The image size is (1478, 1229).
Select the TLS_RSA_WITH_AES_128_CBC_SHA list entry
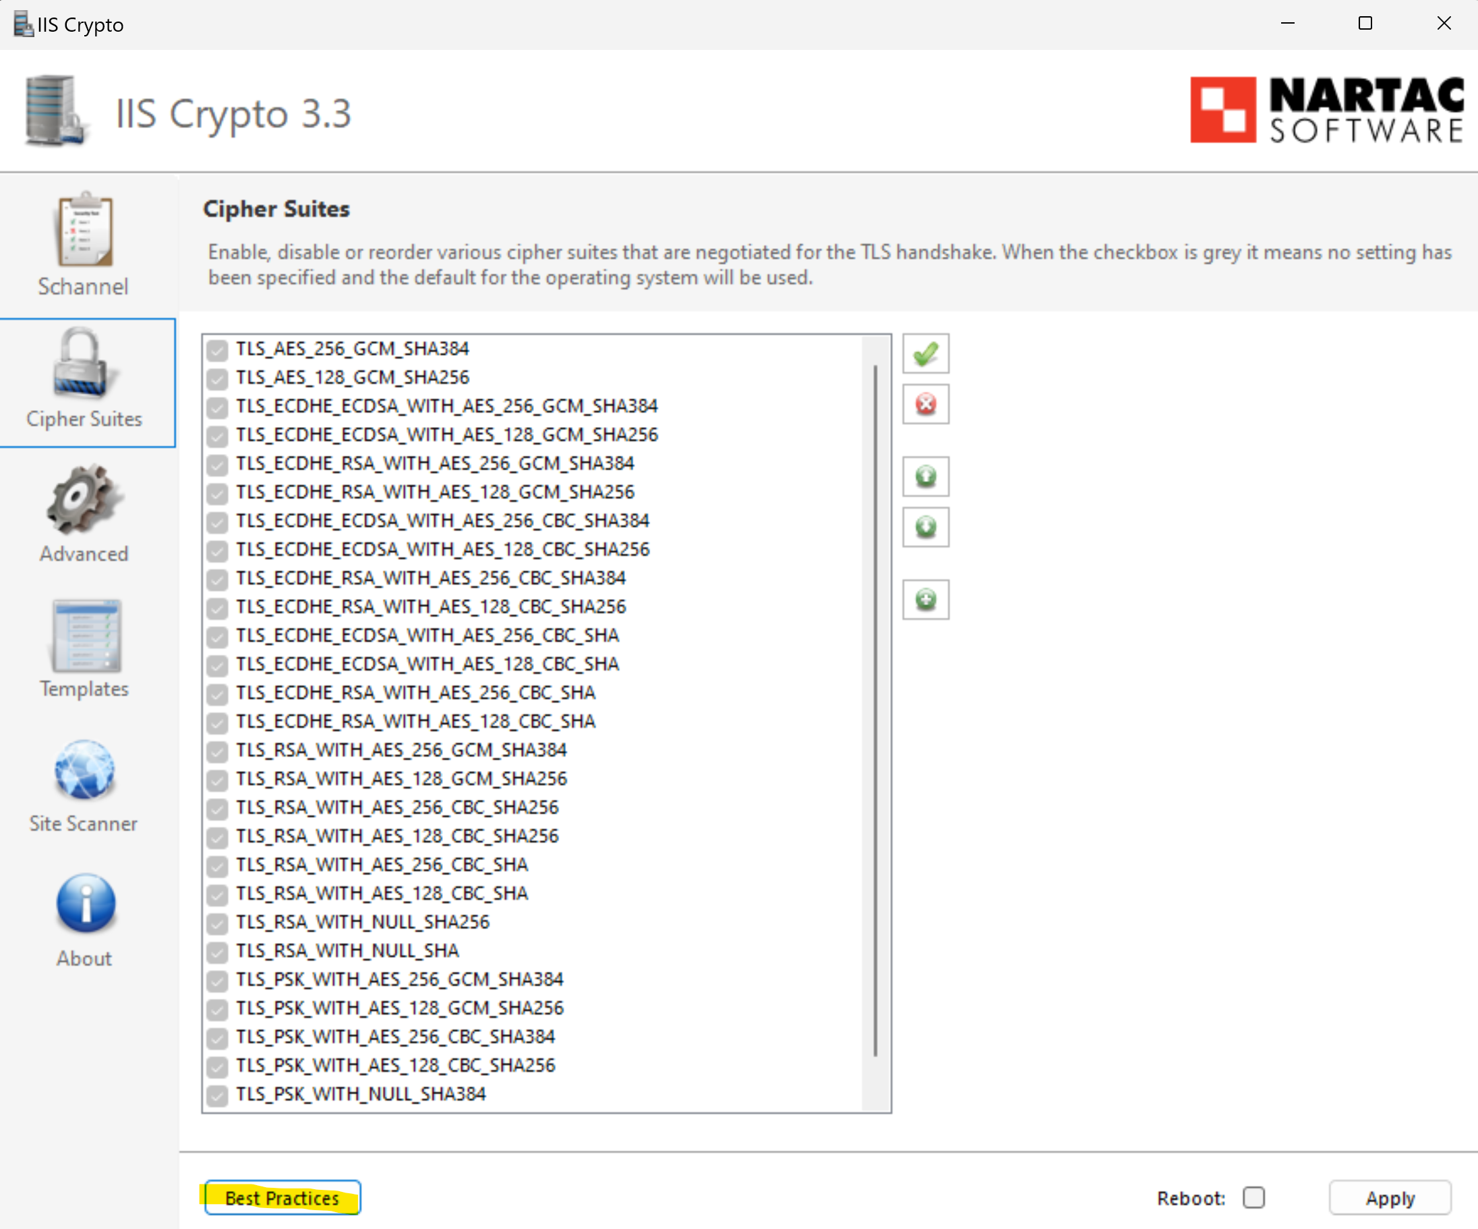pyautogui.click(x=382, y=893)
